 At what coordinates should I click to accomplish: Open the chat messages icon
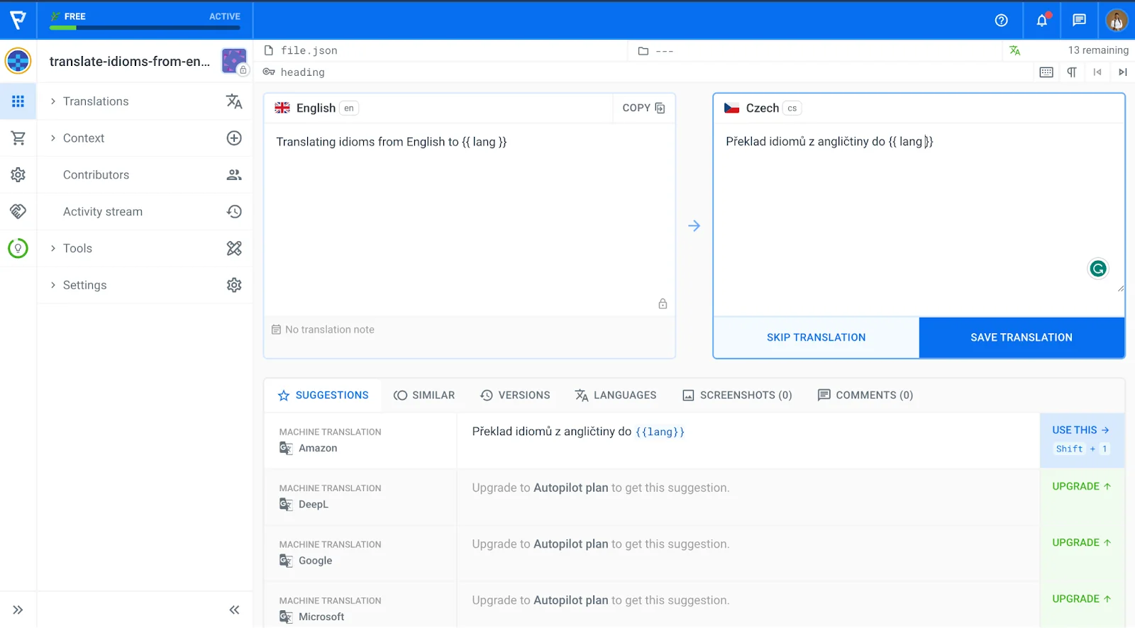click(1079, 21)
